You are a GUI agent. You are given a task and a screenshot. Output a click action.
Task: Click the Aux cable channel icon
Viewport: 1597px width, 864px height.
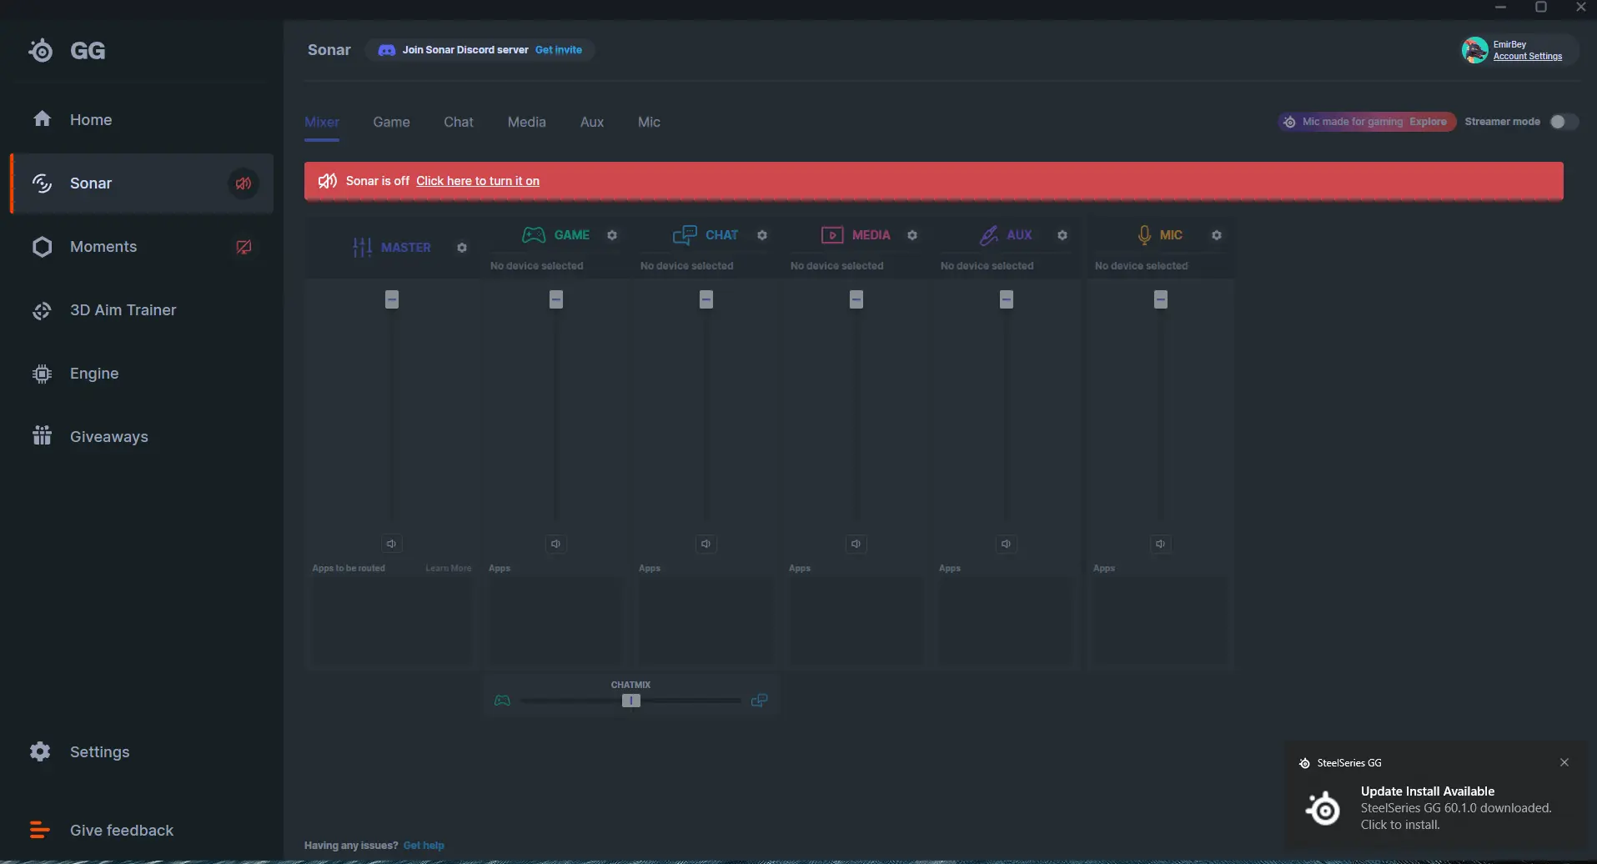pos(988,235)
